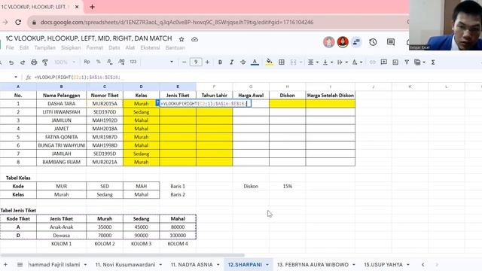Screen dimensions: 482x271
Task: Add a new sheet with plus
Action: pos(5,264)
